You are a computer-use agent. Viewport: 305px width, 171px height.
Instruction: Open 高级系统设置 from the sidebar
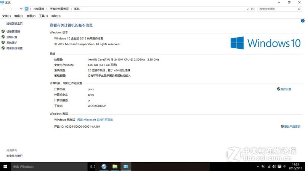click(14, 48)
